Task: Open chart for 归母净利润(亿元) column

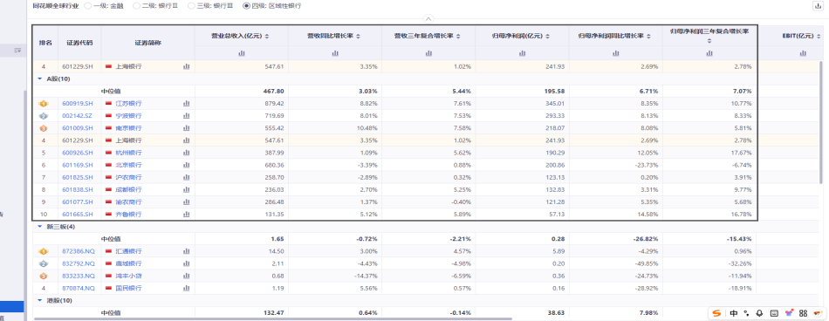Action: point(523,53)
